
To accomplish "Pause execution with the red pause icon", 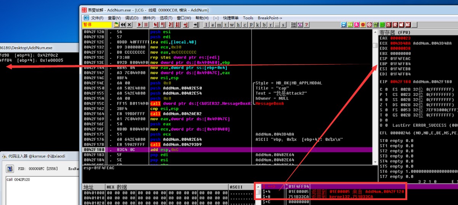I will [146, 25].
